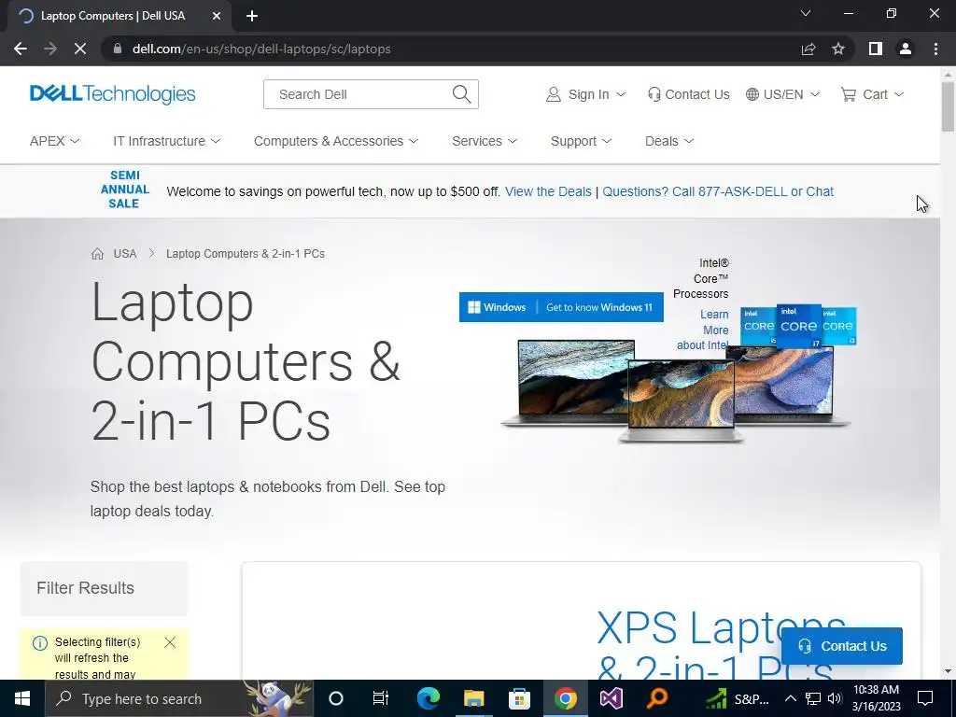Click the info icon in filter notice

(x=39, y=643)
